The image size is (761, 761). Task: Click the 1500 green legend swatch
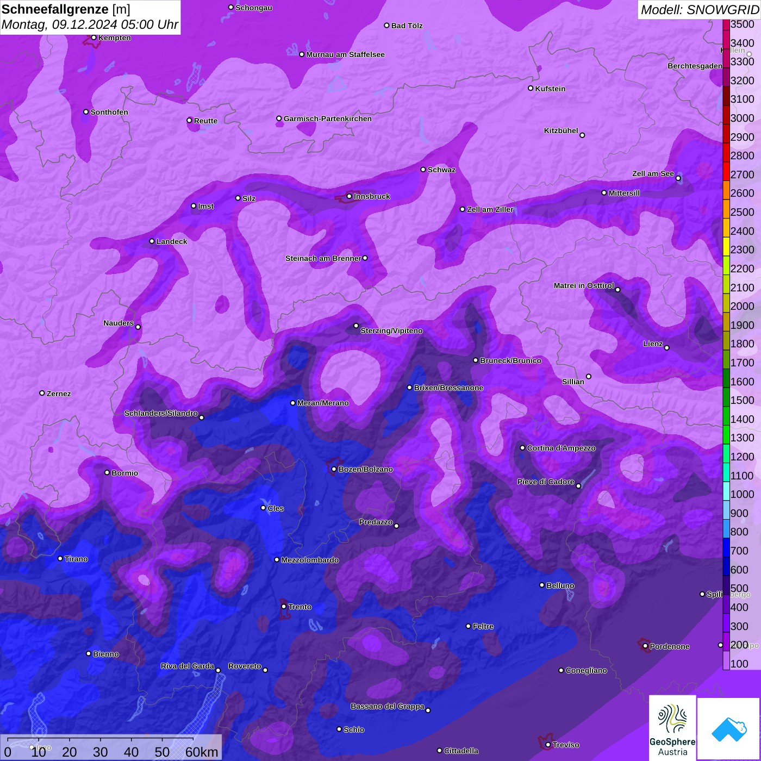point(726,397)
